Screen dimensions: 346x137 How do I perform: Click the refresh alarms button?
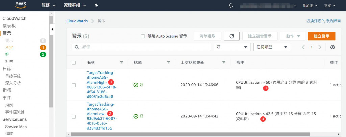click(x=231, y=36)
